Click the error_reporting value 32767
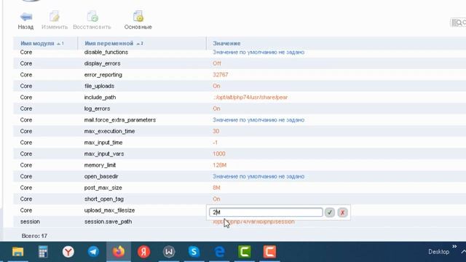The width and height of the screenshot is (466, 262). (220, 75)
